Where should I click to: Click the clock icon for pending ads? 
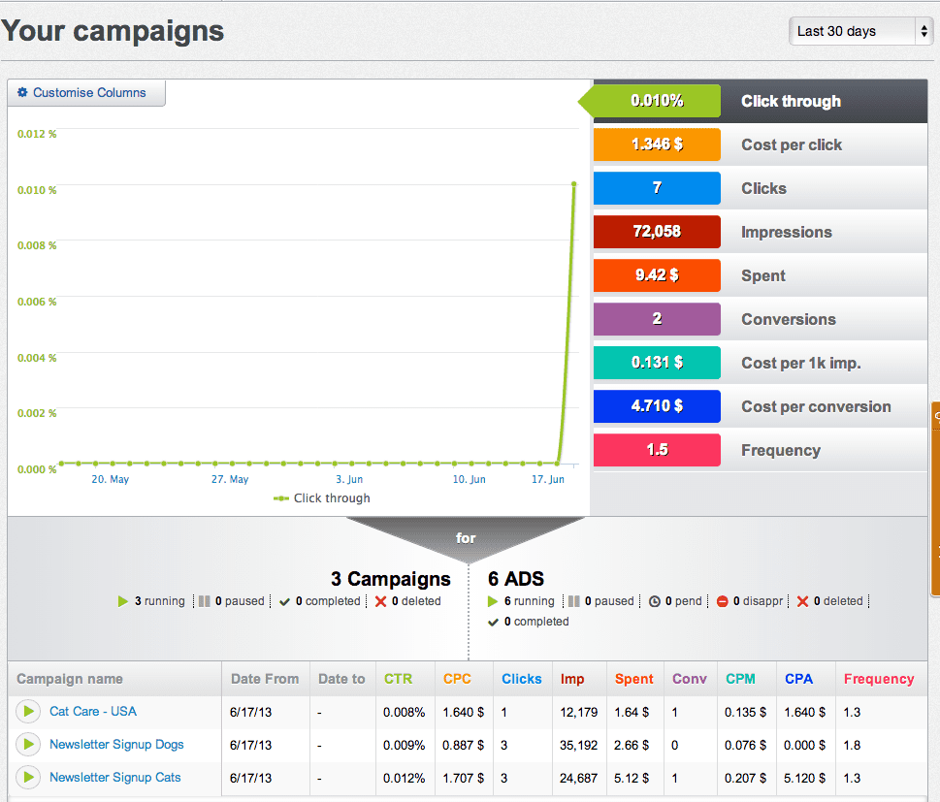pyautogui.click(x=655, y=601)
